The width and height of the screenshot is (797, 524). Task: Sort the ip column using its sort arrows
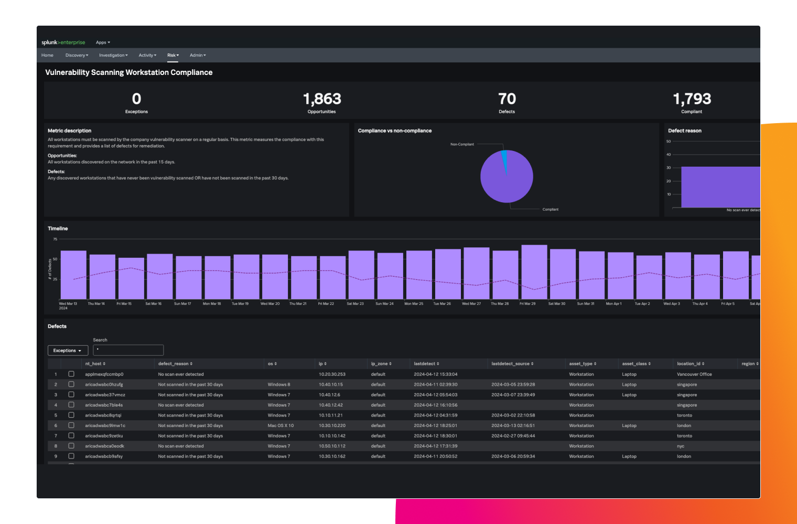click(326, 363)
